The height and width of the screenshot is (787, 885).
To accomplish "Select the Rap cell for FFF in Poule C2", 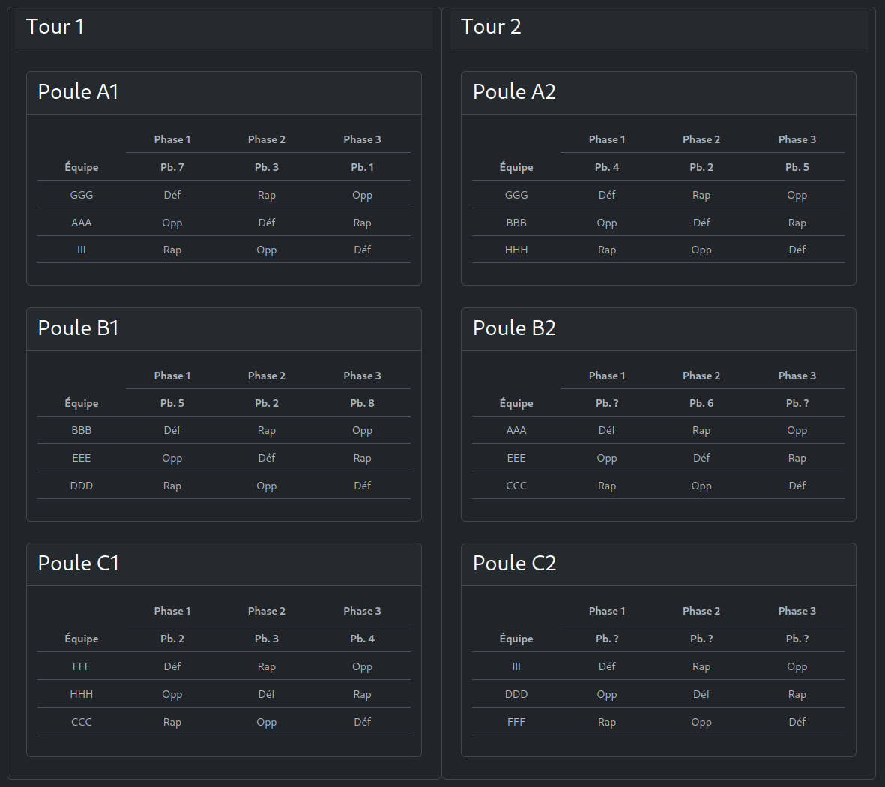I will tap(607, 722).
